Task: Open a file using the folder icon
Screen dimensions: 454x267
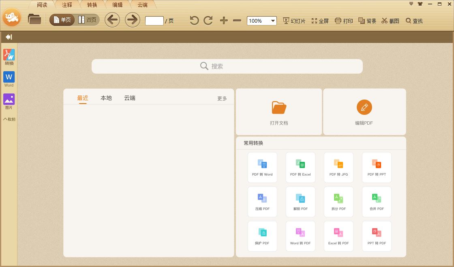Action: pos(34,19)
